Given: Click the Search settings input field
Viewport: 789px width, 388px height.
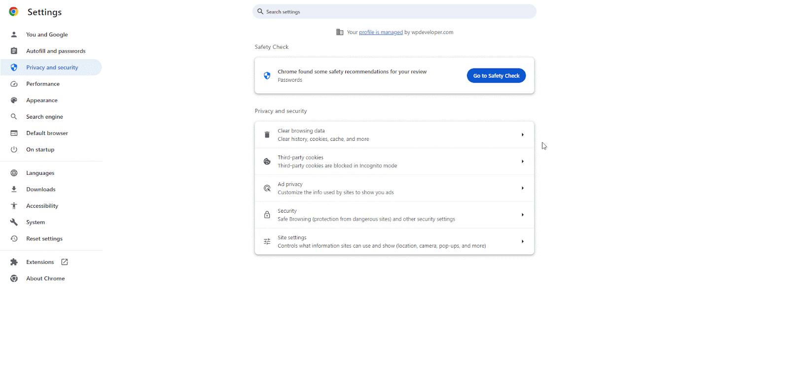Looking at the screenshot, I should tap(394, 11).
